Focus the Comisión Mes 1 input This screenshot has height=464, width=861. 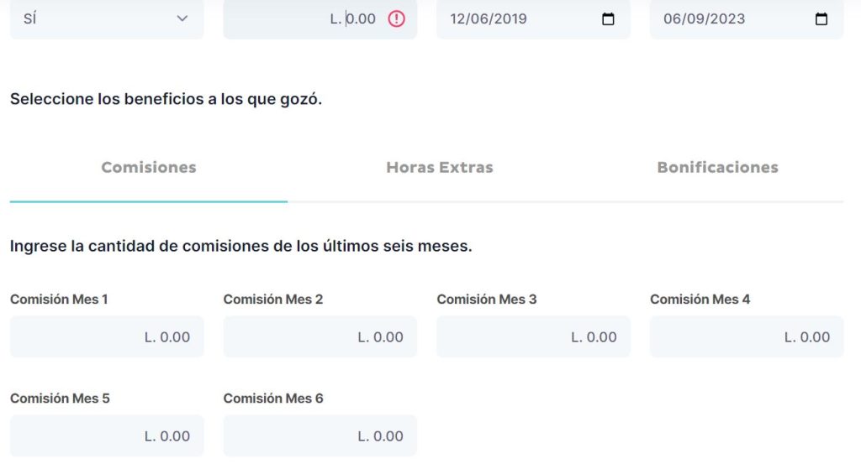pyautogui.click(x=107, y=336)
